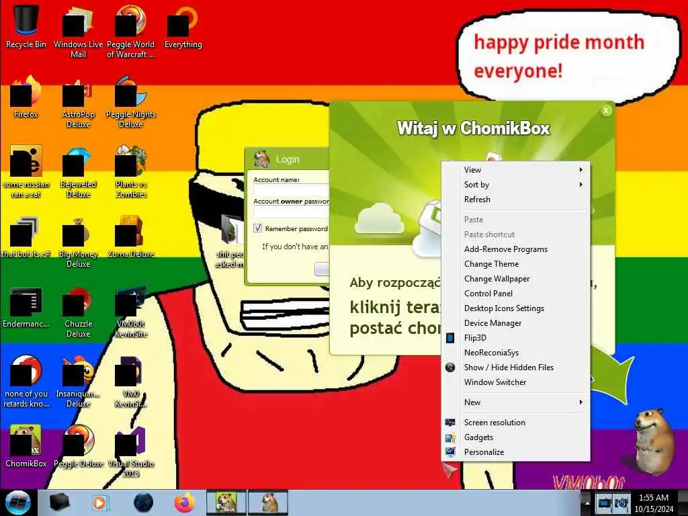Select the Firefox desktop shortcut

coord(26,97)
